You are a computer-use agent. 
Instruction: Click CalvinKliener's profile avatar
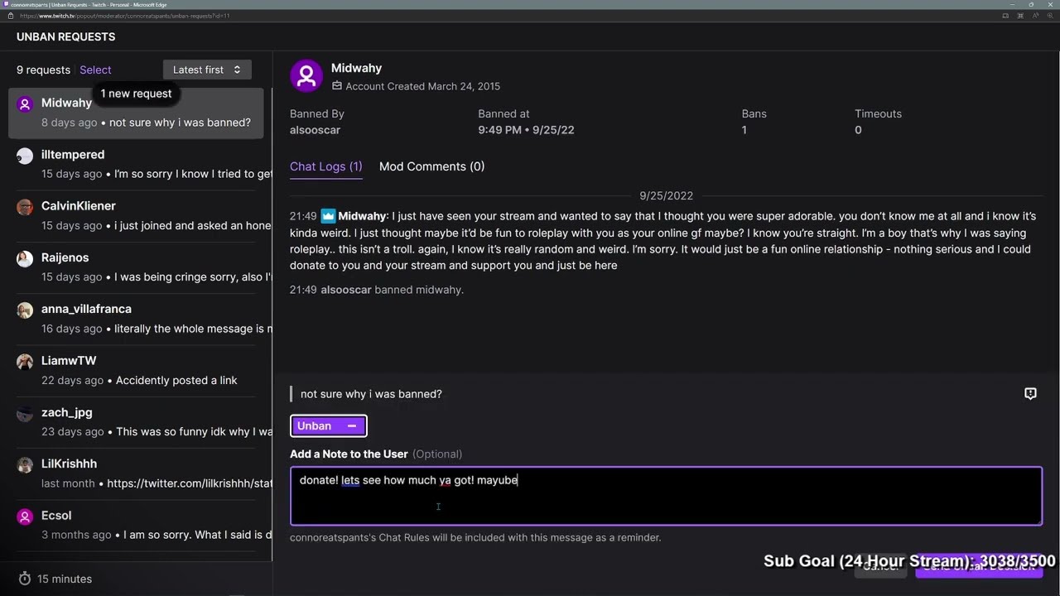click(x=25, y=207)
